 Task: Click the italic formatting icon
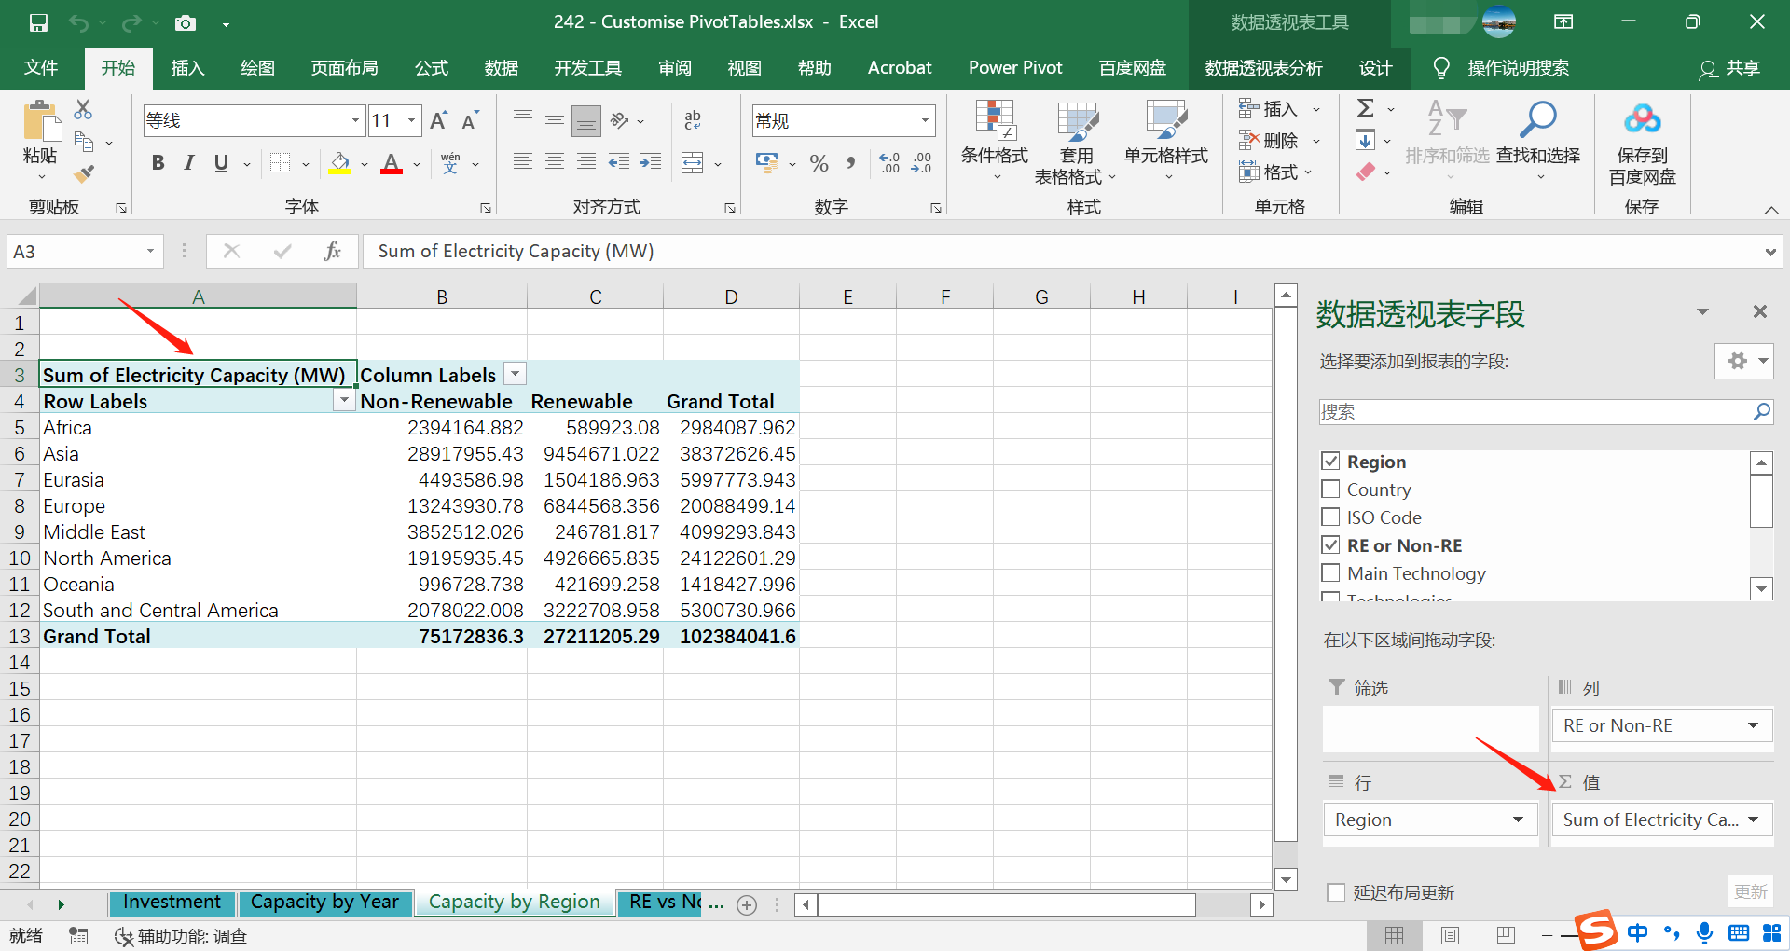coord(189,163)
